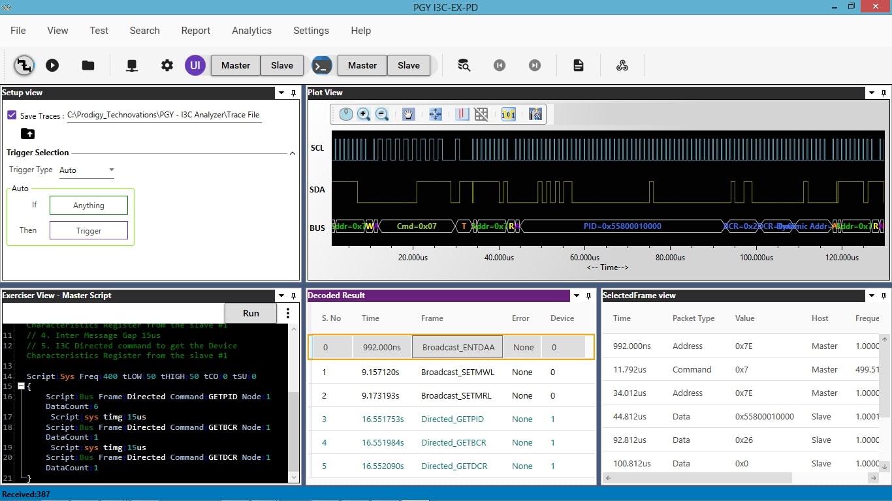Image resolution: width=892 pixels, height=501 pixels.
Task: Click the database search icon
Action: point(464,65)
